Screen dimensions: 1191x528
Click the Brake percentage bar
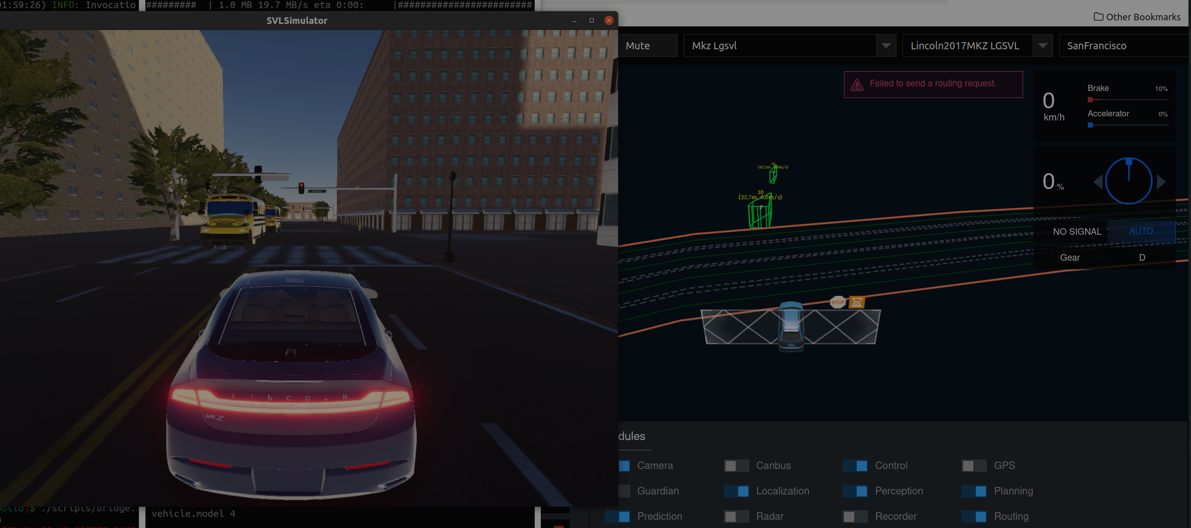1128,100
